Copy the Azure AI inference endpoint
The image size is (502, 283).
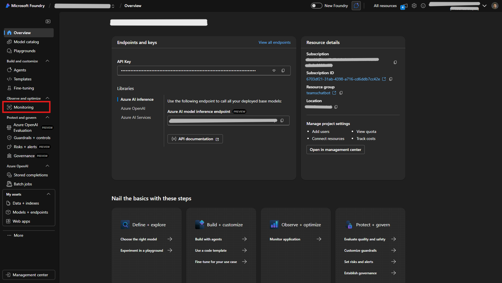tap(282, 120)
